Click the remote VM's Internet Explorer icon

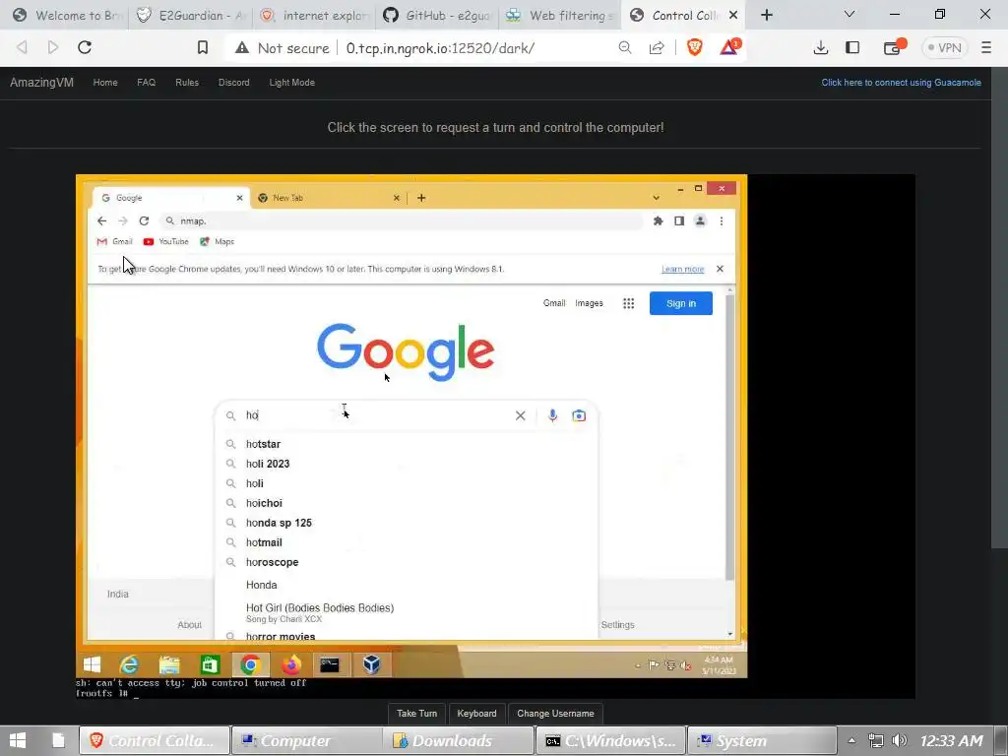pos(129,664)
